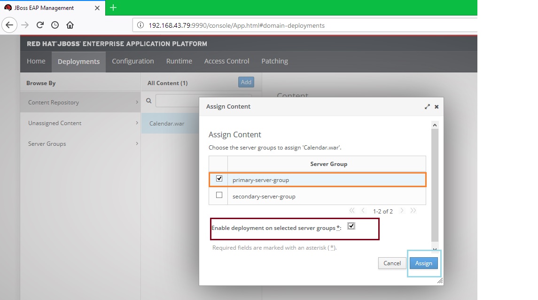The height and width of the screenshot is (300, 538).
Task: Click the Assign button
Action: click(x=423, y=263)
